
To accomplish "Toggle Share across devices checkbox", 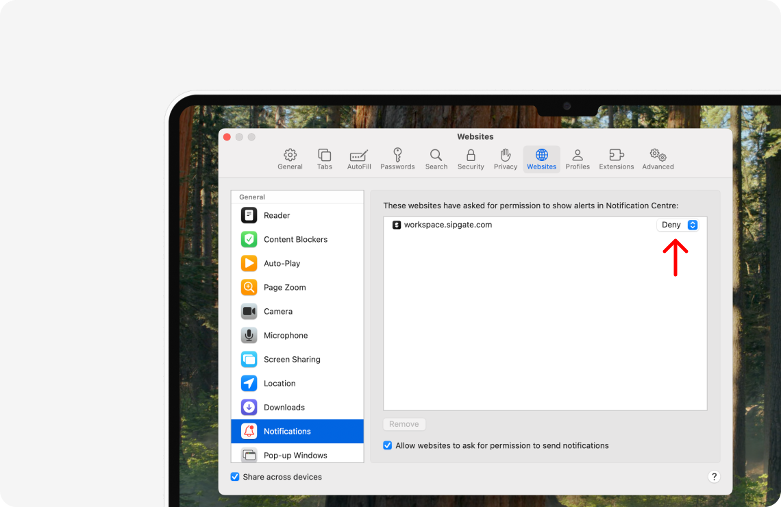I will click(235, 477).
